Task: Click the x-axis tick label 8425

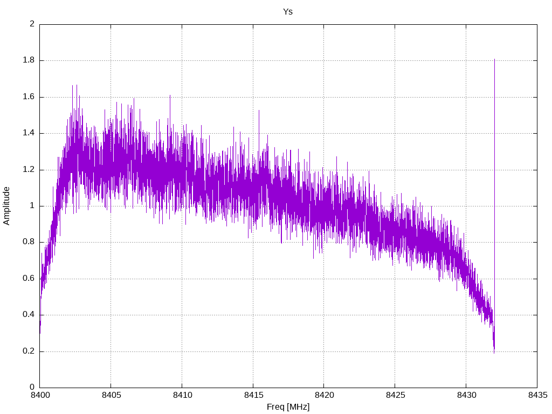Action: (395, 395)
